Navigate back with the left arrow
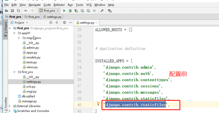The height and width of the screenshot is (113, 219). click(26, 11)
